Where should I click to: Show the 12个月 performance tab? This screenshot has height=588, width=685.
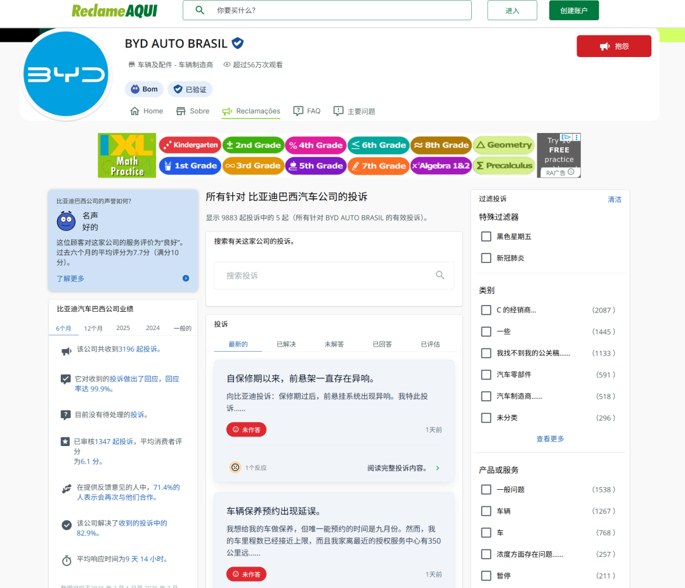pos(93,328)
